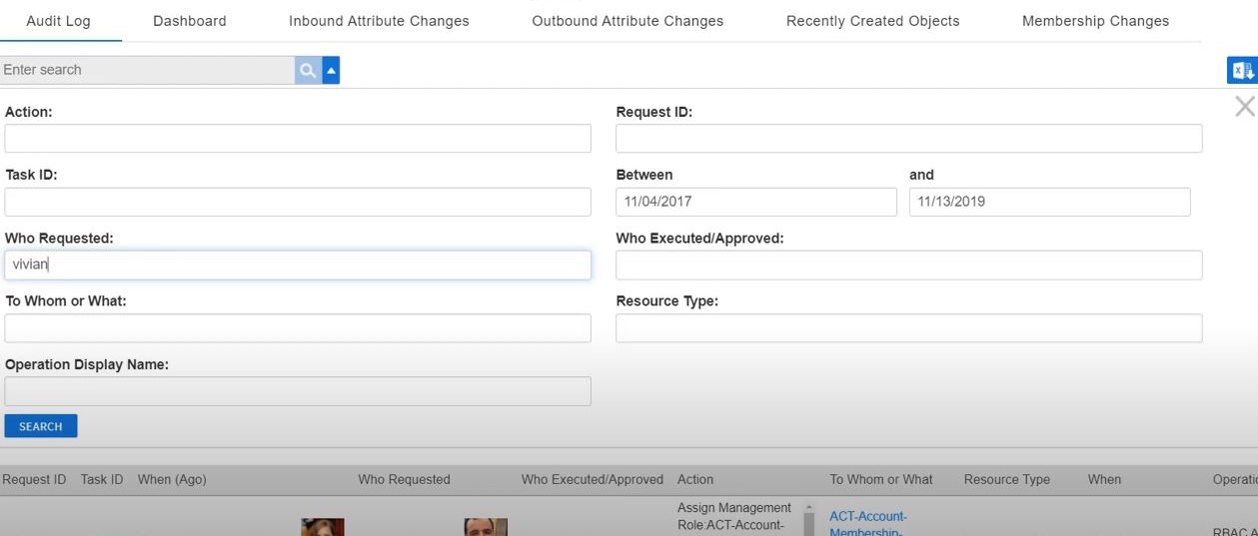Open Outbound Attribute Changes tab

[628, 21]
